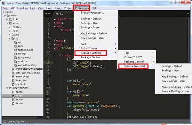Open the Find menu
This screenshot has height=125, width=192.
tap(33, 8)
